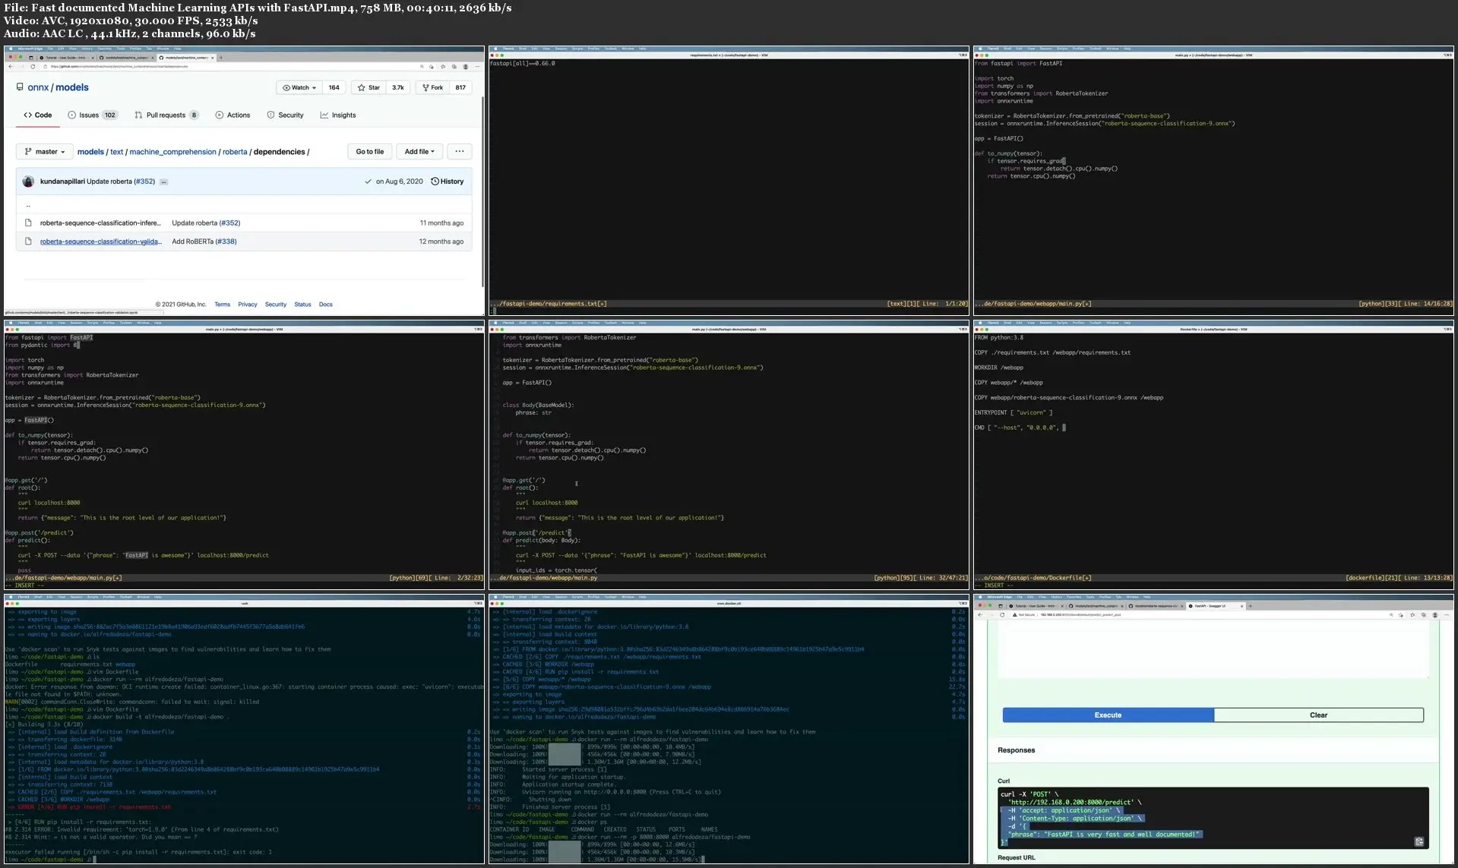
Task: Click the request body text area in Swagger
Action: coord(1213,649)
